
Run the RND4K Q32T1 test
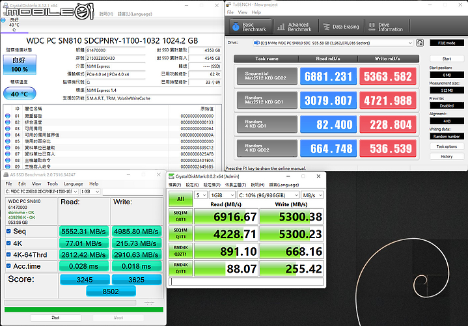pos(180,251)
